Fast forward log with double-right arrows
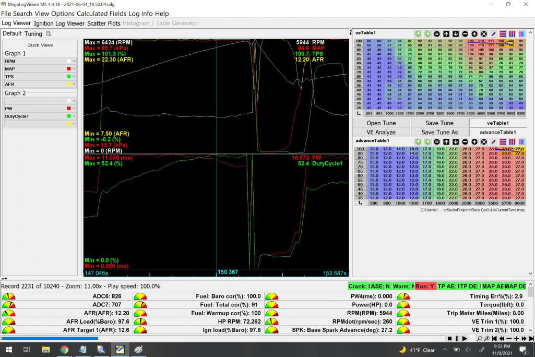The width and height of the screenshot is (535, 357). point(524,339)
